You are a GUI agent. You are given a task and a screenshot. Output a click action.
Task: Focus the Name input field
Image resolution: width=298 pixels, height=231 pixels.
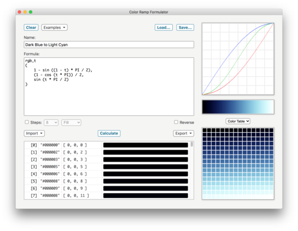pyautogui.click(x=109, y=45)
